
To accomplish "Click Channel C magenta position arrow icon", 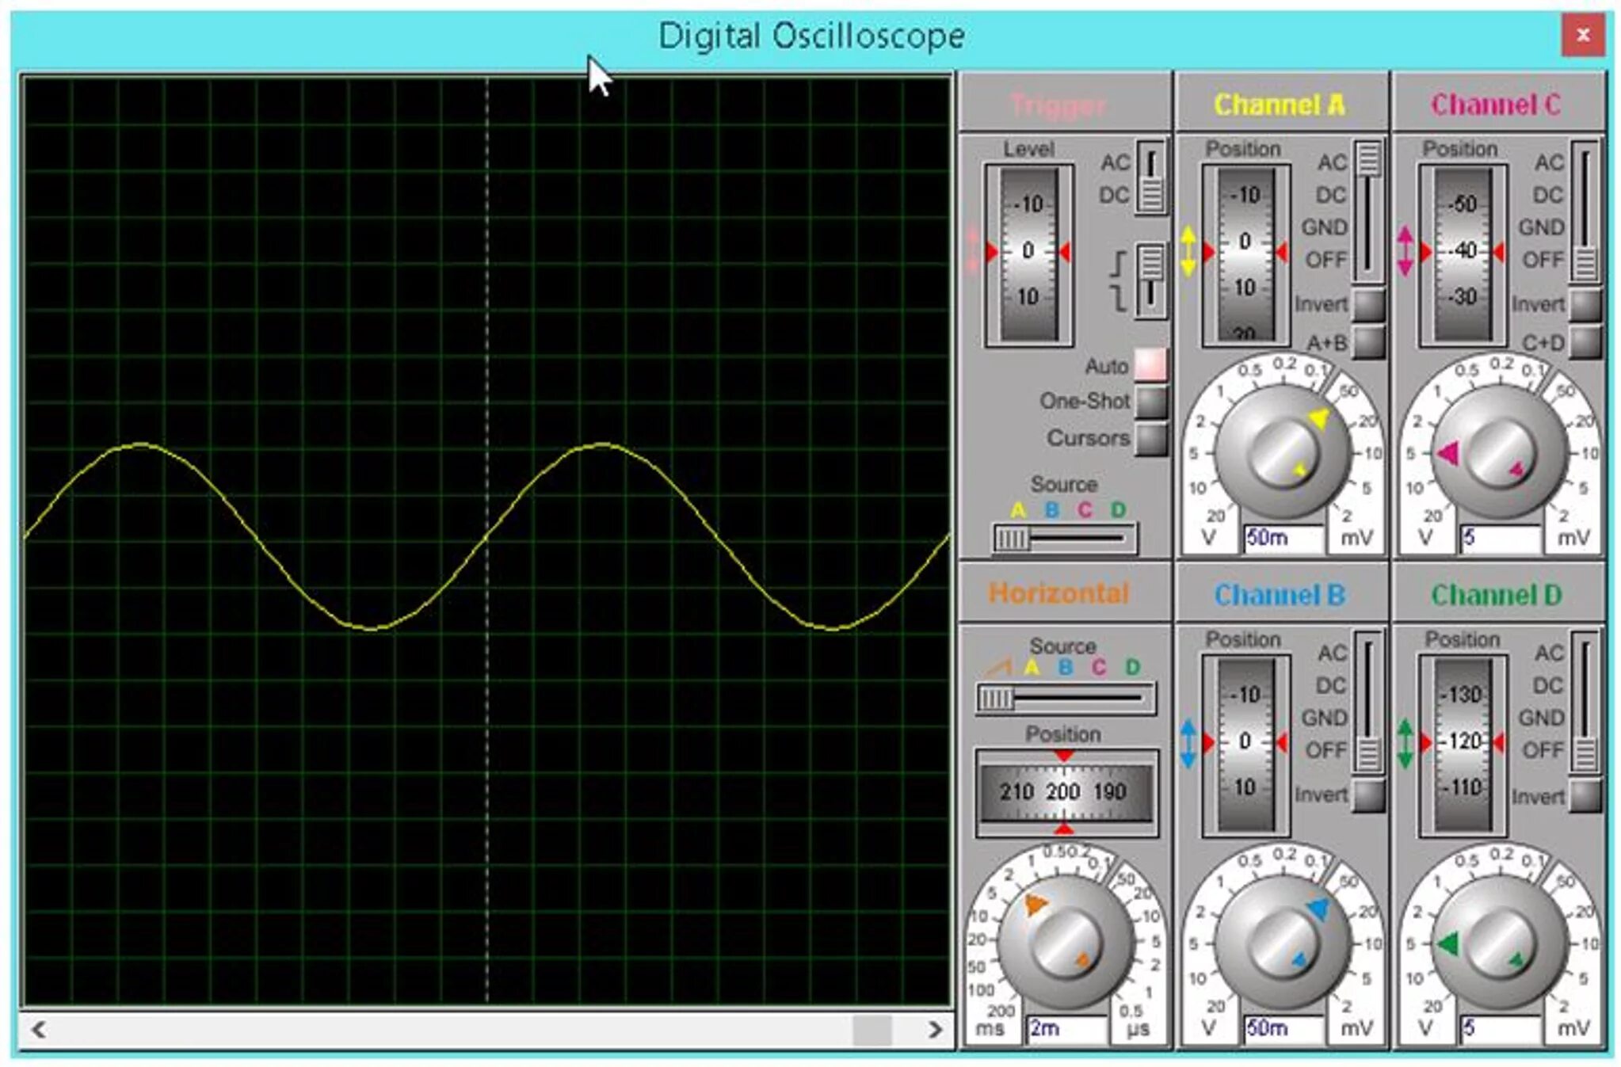I will [x=1405, y=251].
